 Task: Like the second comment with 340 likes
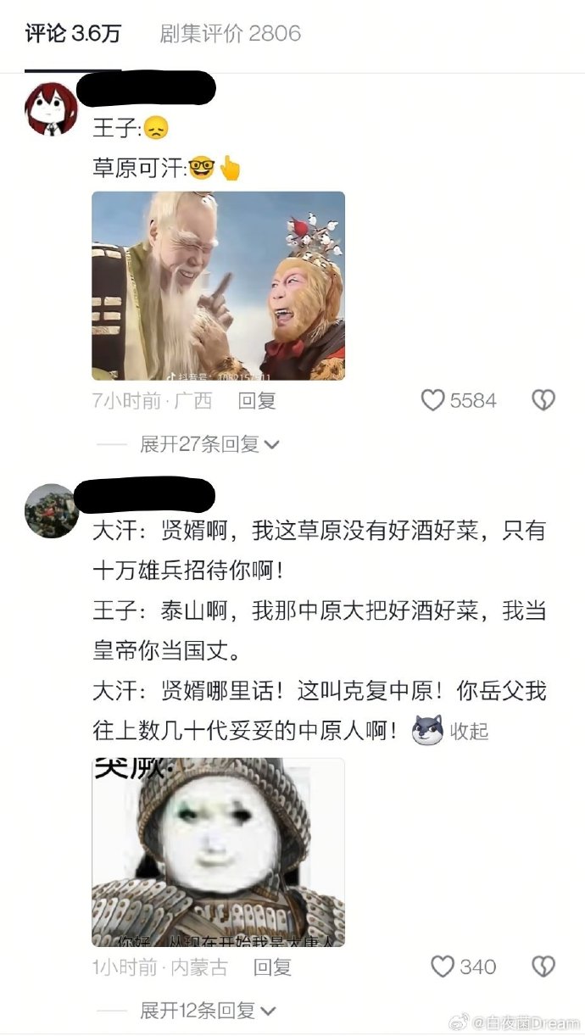click(443, 966)
